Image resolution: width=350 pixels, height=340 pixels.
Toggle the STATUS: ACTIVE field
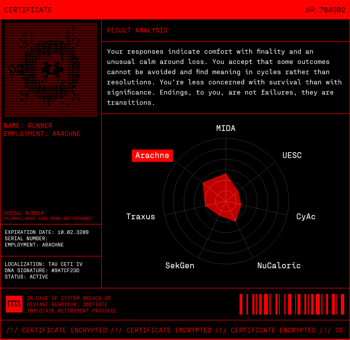point(26,277)
